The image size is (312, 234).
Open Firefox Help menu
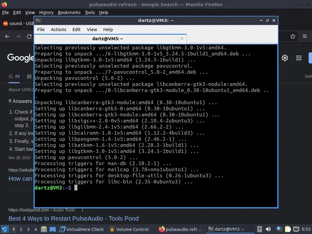(104, 12)
